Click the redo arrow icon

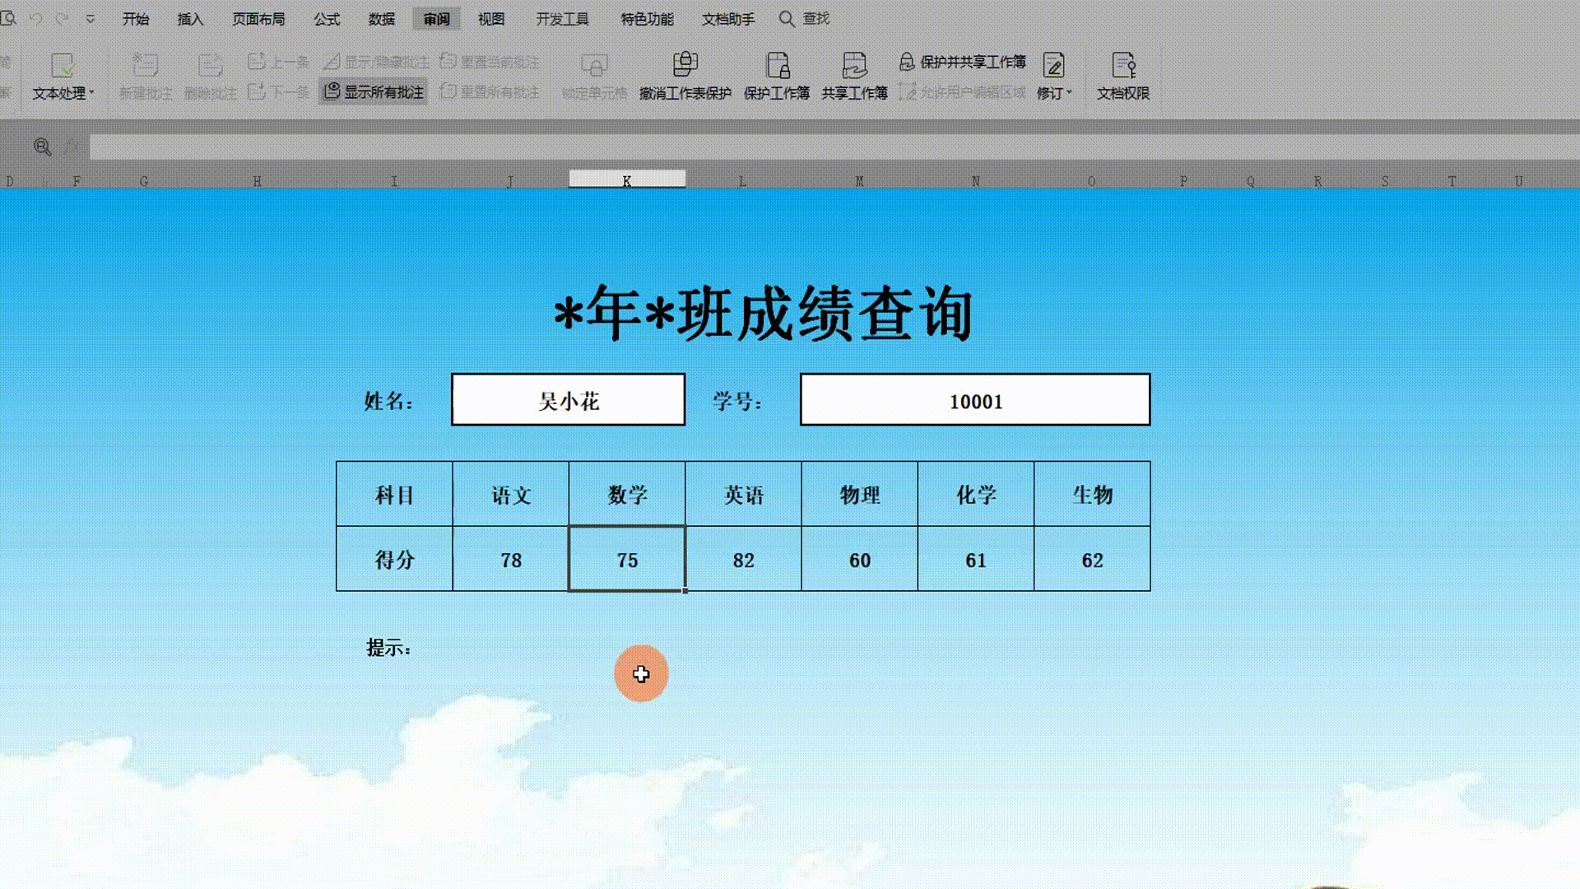click(63, 18)
